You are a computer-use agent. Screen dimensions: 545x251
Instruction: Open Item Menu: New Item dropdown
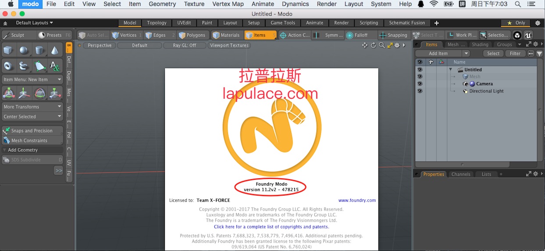32,79
